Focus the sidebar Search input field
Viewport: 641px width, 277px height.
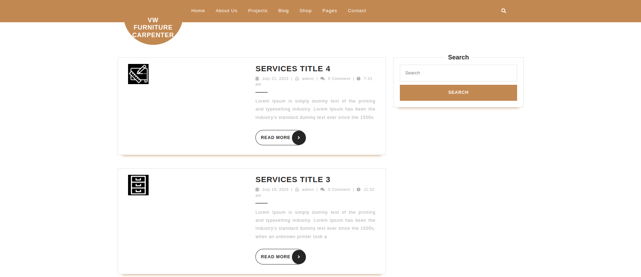(458, 73)
